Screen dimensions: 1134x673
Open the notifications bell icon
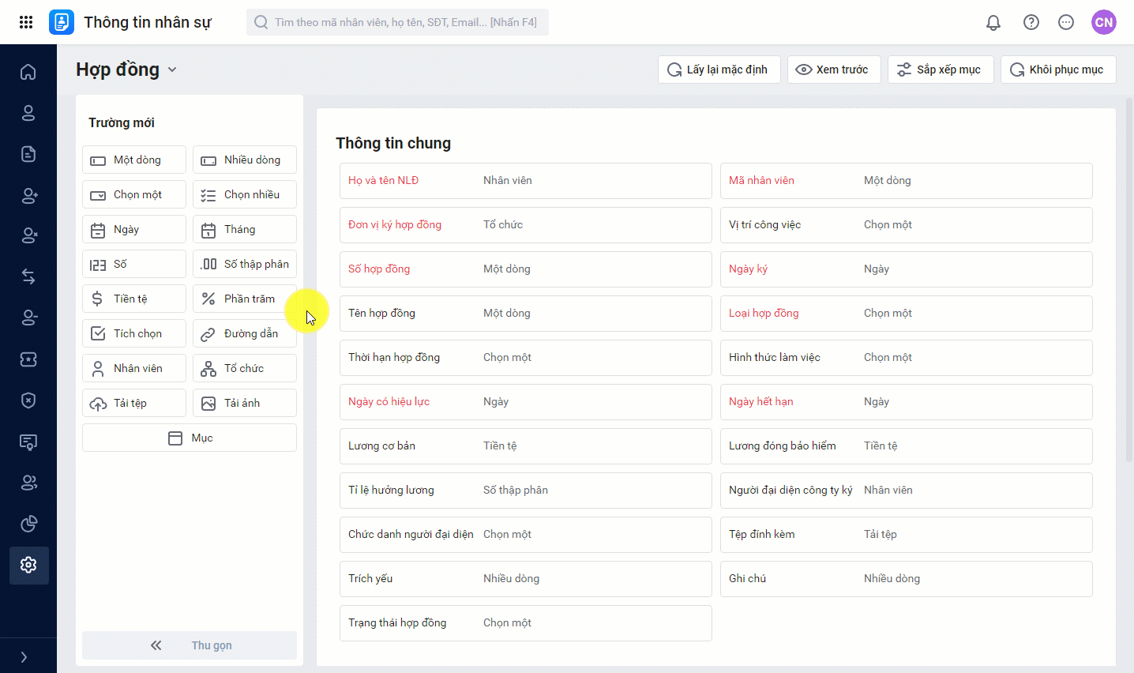tap(993, 22)
